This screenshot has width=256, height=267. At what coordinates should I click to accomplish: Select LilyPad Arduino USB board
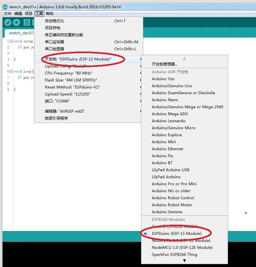coord(185,170)
